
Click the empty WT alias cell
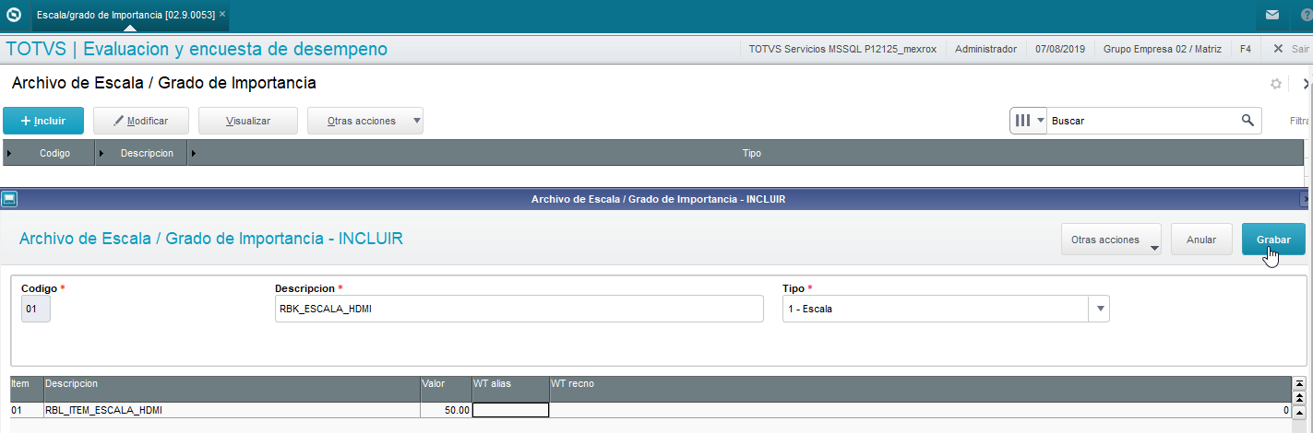(510, 410)
